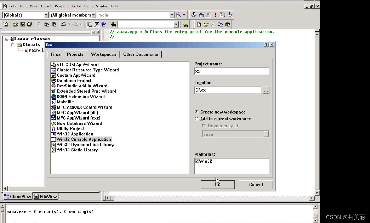The width and height of the screenshot is (370, 223).
Task: Click the Location browse (...) button
Action: pos(266,90)
